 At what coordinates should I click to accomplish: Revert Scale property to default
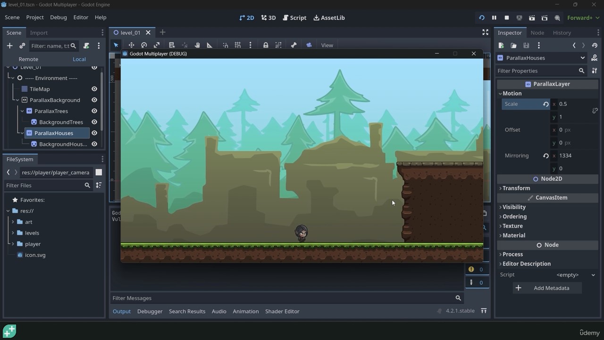(x=546, y=104)
